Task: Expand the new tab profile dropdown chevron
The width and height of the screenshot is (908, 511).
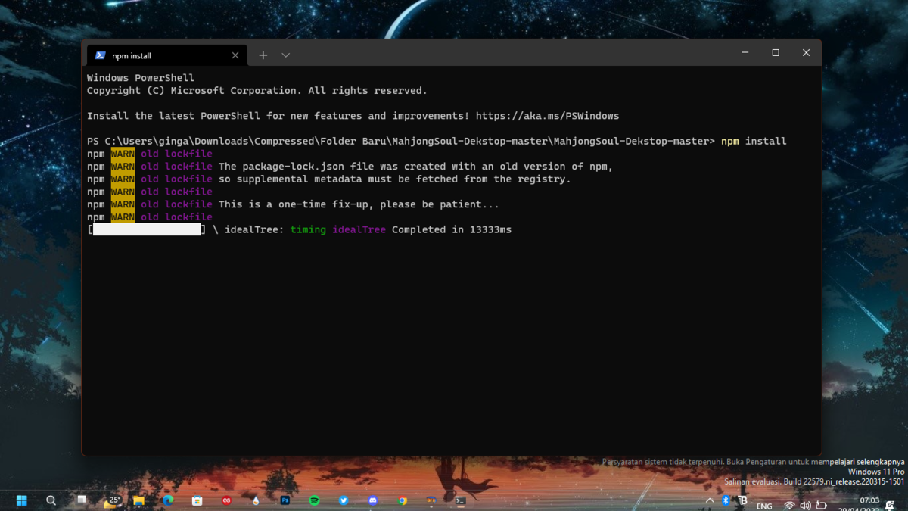Action: pyautogui.click(x=285, y=55)
